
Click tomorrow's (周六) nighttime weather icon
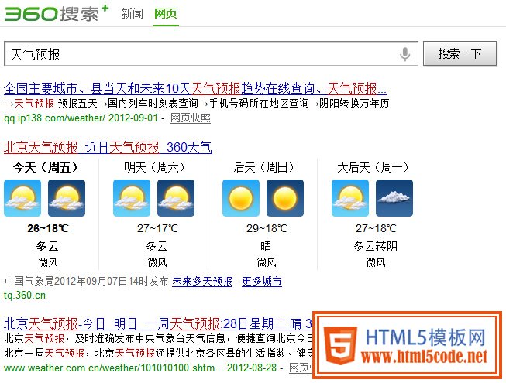click(x=176, y=198)
